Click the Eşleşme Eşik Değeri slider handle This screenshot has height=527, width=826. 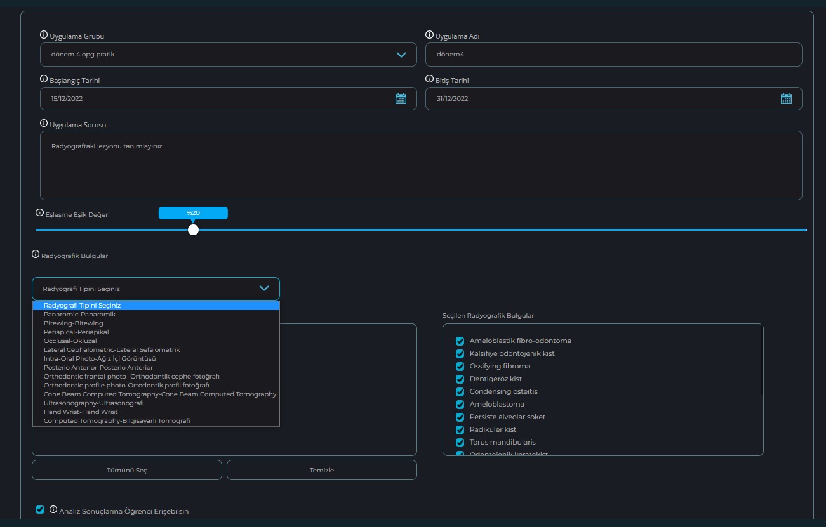click(194, 230)
